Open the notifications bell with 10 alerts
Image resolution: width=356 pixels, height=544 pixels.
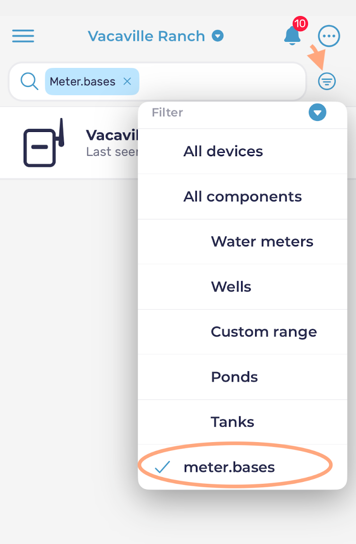(x=292, y=36)
